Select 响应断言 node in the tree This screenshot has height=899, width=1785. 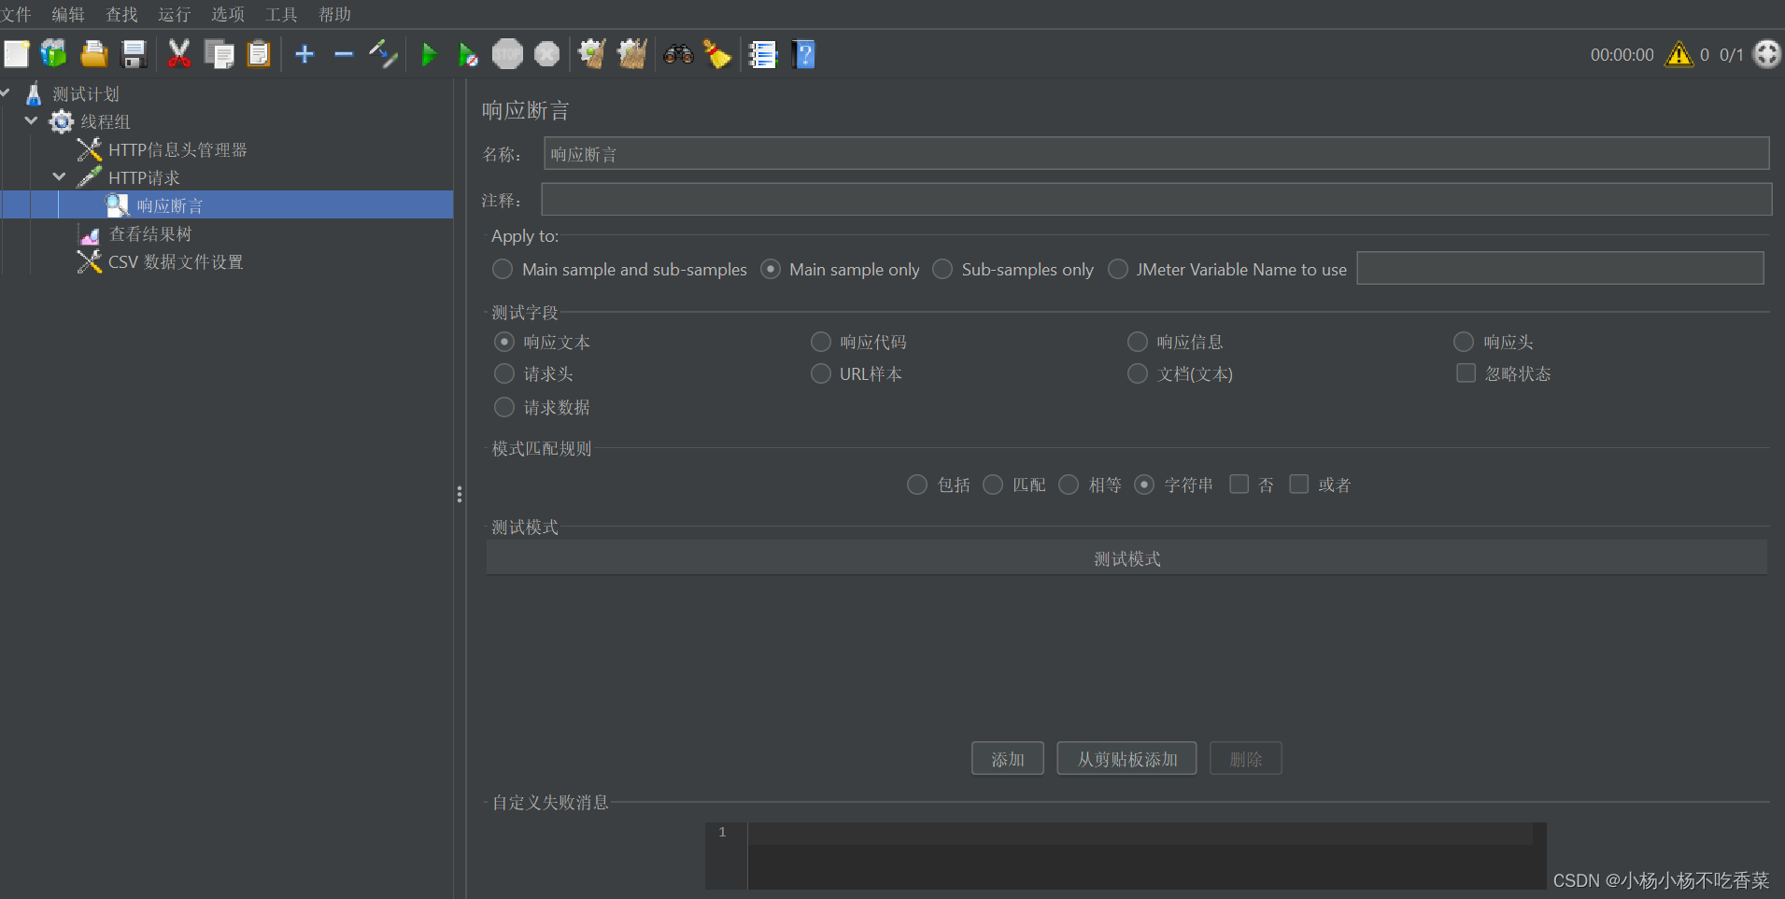[169, 205]
